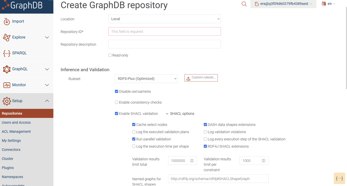Check Log the executed validation plans
This screenshot has height=186, width=347.
[134, 132]
